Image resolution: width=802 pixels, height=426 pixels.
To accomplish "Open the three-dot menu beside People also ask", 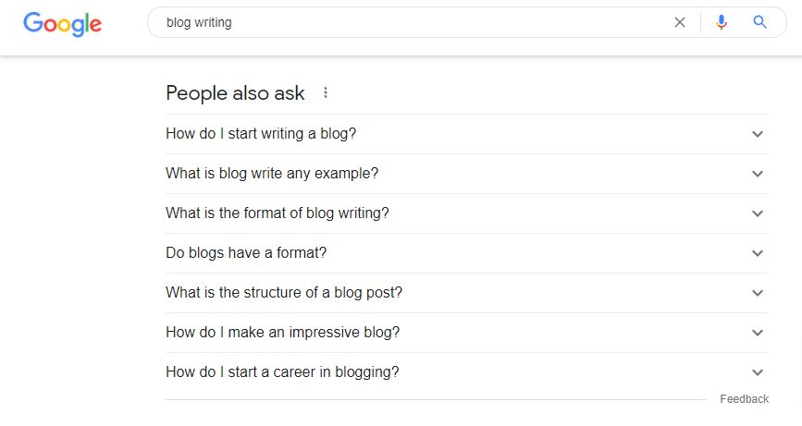I will [x=326, y=93].
